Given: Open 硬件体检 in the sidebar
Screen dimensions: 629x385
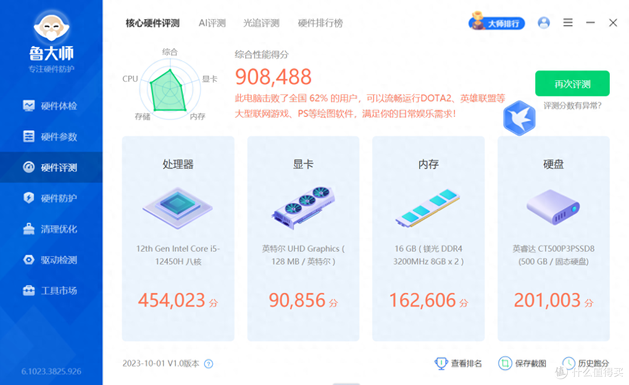Looking at the screenshot, I should click(51, 106).
